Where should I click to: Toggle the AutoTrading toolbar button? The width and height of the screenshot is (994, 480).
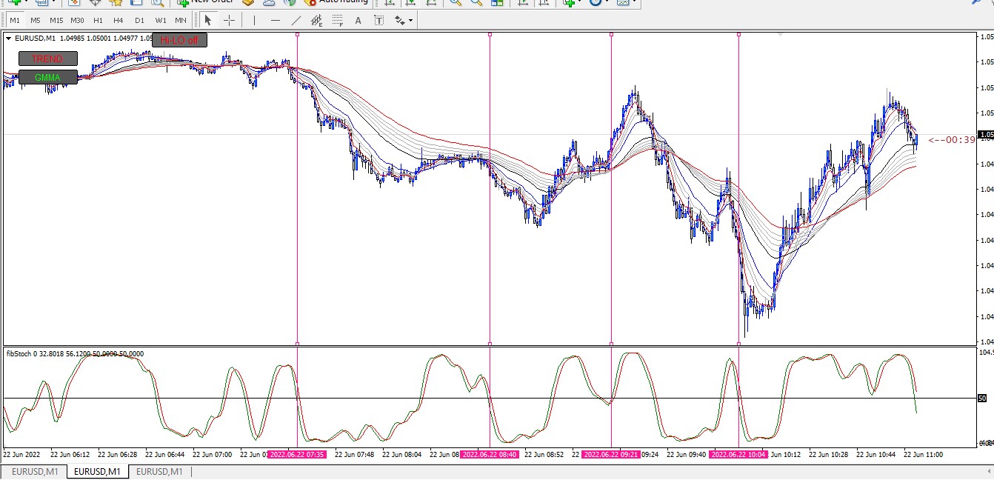pos(336,3)
